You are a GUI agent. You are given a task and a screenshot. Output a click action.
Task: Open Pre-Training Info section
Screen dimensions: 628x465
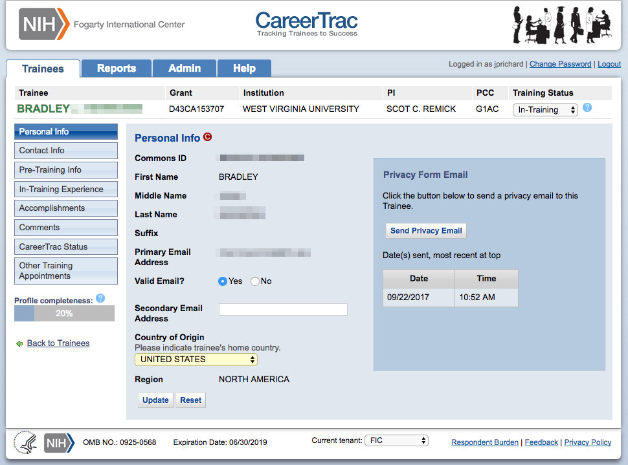(x=66, y=169)
